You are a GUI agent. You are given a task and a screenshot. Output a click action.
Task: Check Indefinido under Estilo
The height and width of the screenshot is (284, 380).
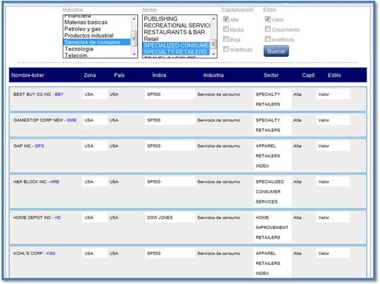pyautogui.click(x=268, y=39)
